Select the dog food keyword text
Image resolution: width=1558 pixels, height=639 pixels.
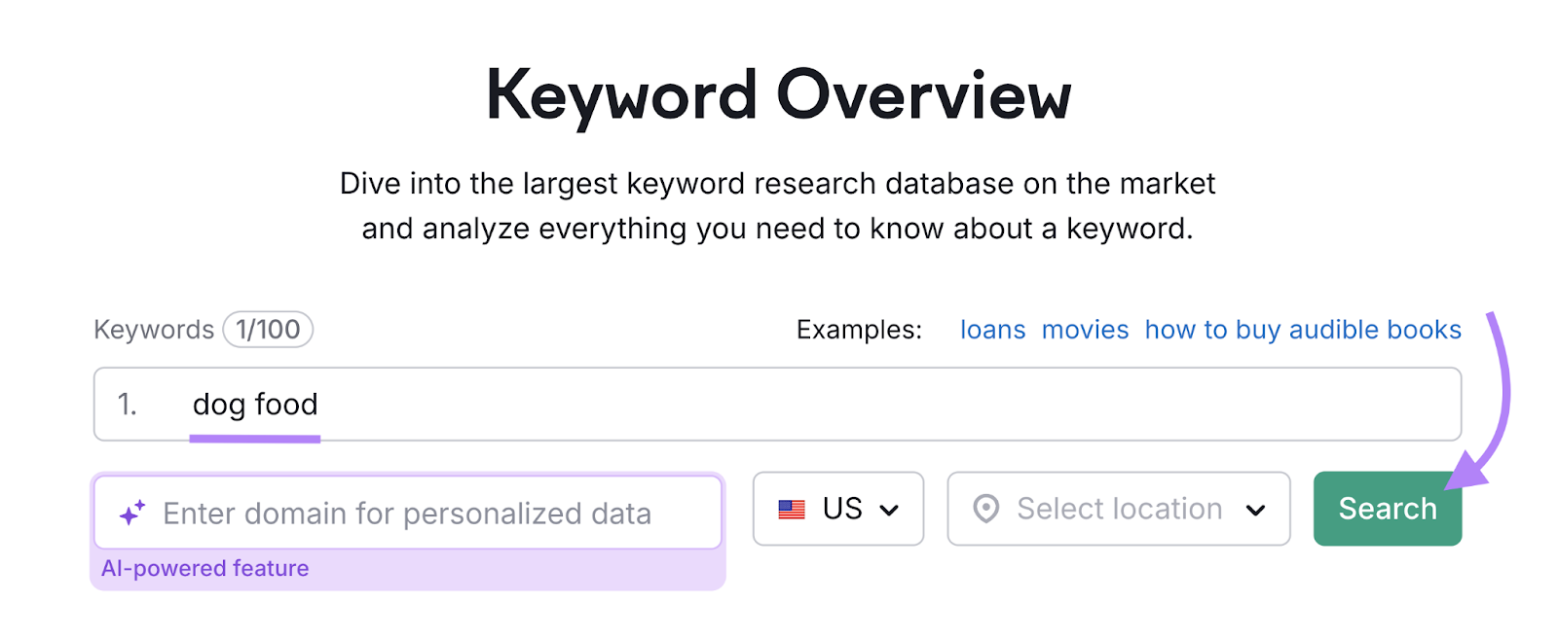[x=255, y=404]
